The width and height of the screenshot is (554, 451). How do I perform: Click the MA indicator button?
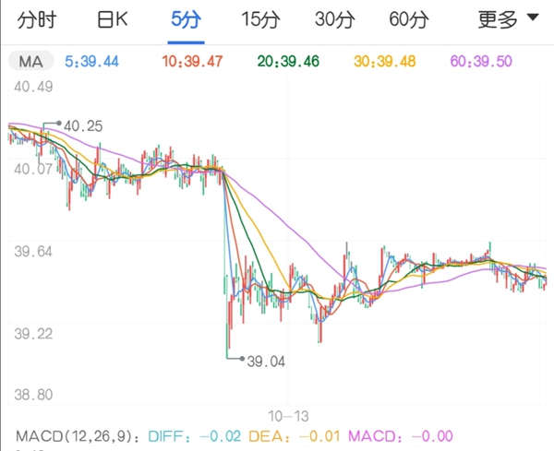[31, 62]
